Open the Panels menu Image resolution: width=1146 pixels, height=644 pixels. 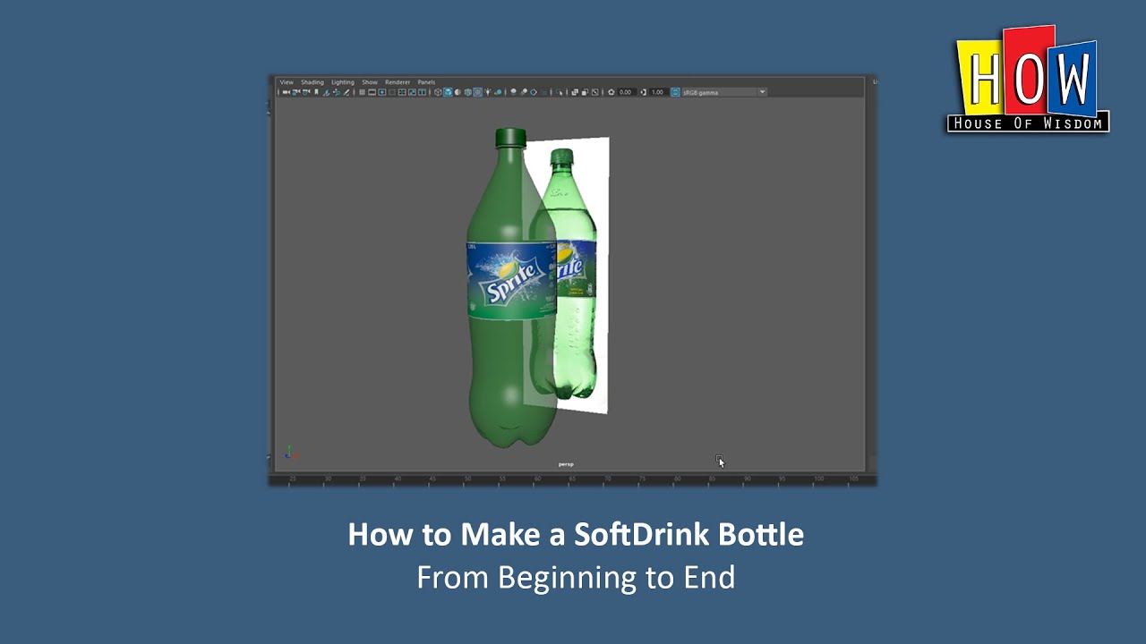tap(426, 82)
